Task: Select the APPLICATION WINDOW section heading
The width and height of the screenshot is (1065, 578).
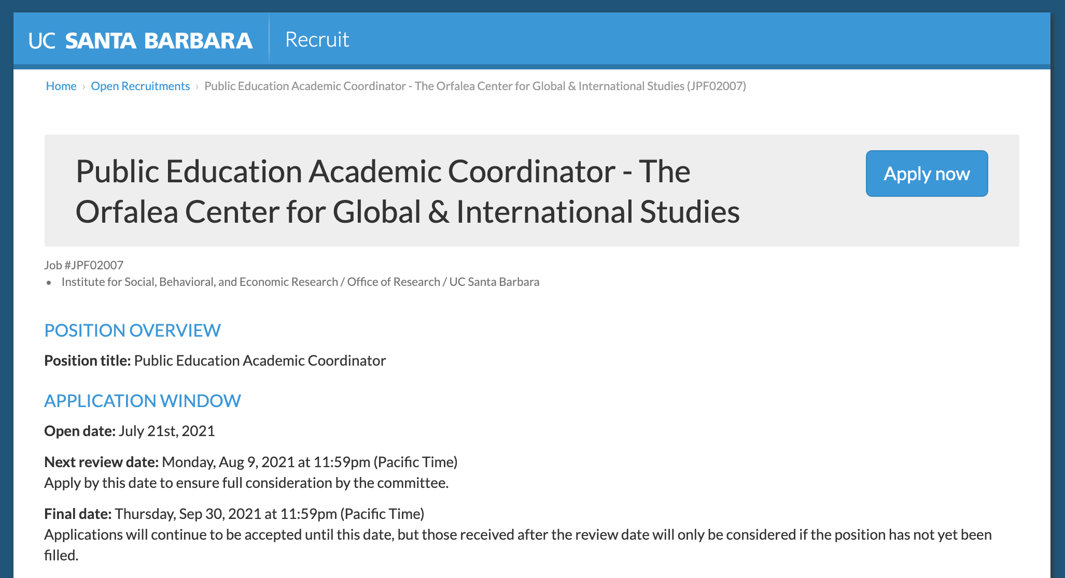Action: coord(143,400)
